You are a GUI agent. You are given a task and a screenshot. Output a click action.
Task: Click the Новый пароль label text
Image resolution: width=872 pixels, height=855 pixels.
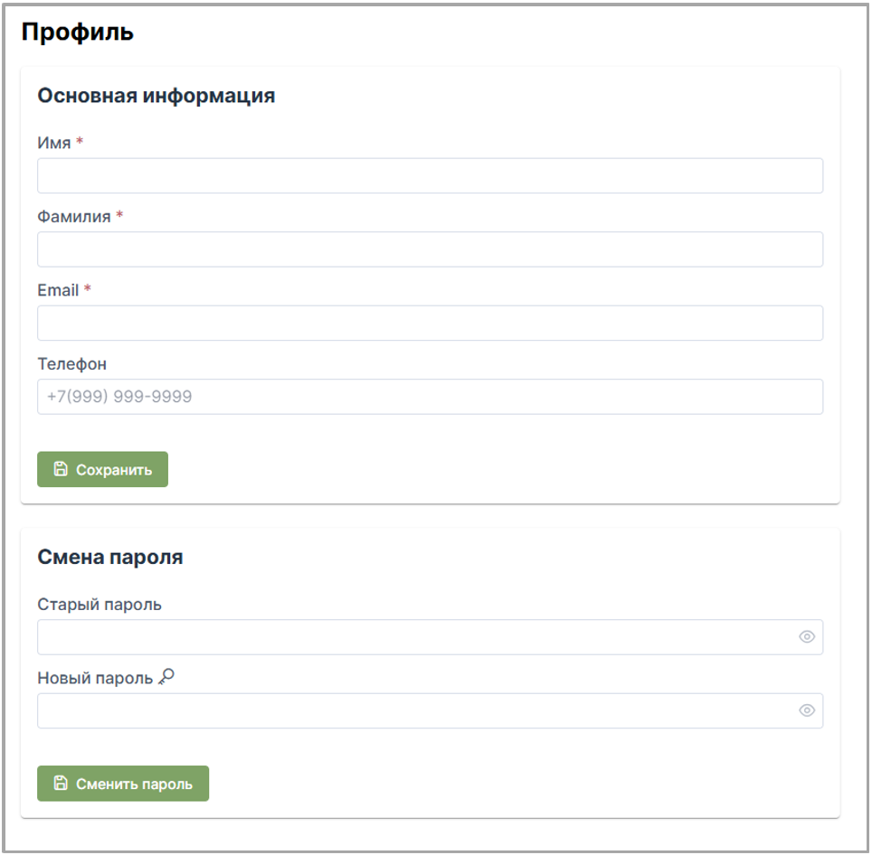[x=95, y=678]
